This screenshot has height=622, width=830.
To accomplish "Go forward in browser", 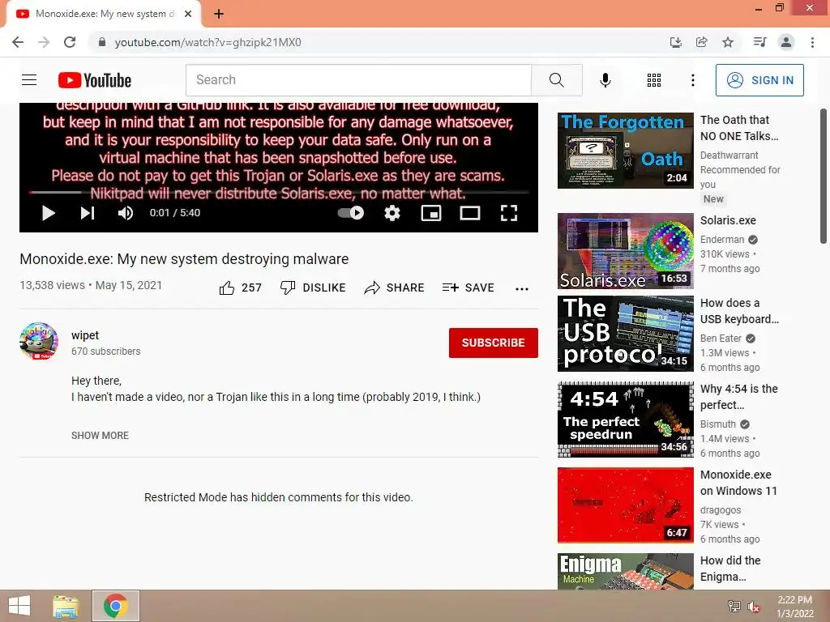I will click(44, 42).
